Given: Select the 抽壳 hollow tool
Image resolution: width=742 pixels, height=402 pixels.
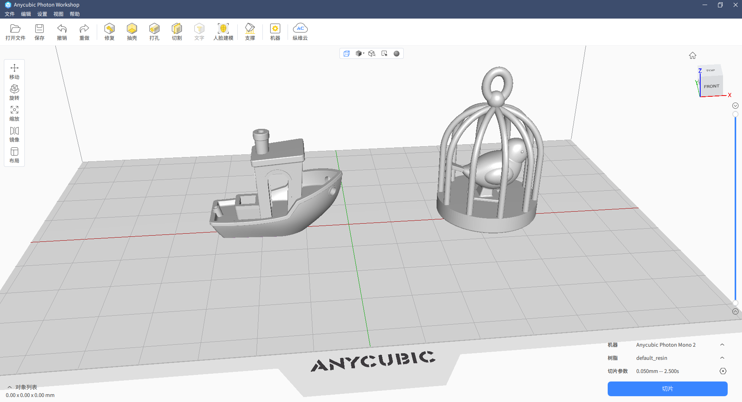Looking at the screenshot, I should [132, 32].
